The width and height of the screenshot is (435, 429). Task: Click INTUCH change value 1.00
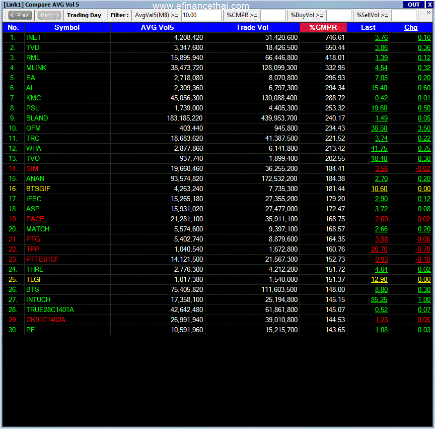[424, 299]
